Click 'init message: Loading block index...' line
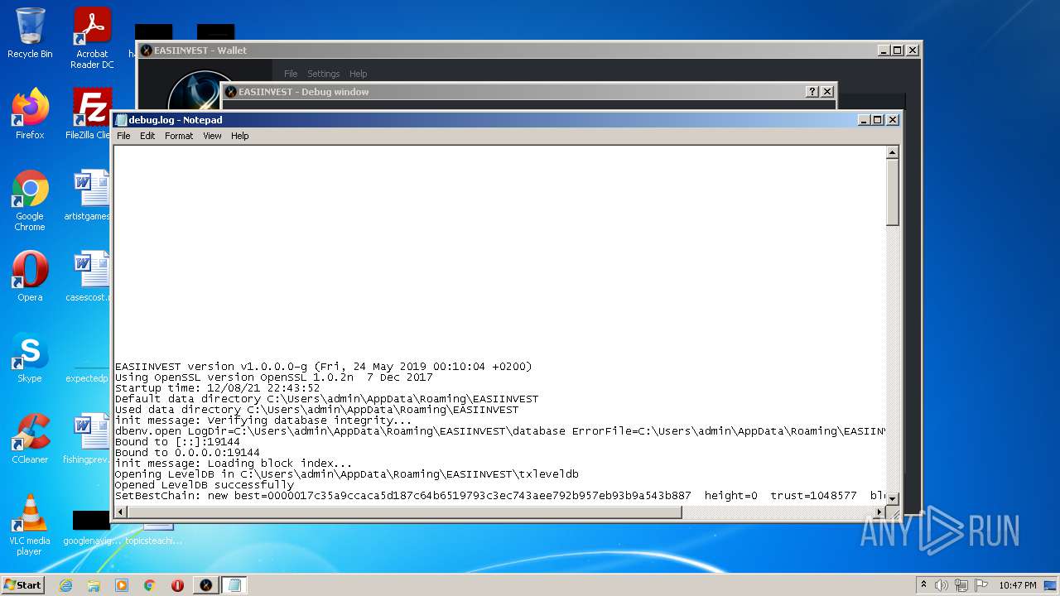1060x596 pixels. 234,464
